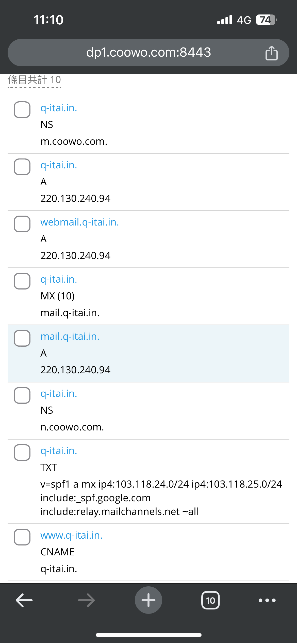
Task: Open the three-dot browser menu
Action: pyautogui.click(x=267, y=600)
